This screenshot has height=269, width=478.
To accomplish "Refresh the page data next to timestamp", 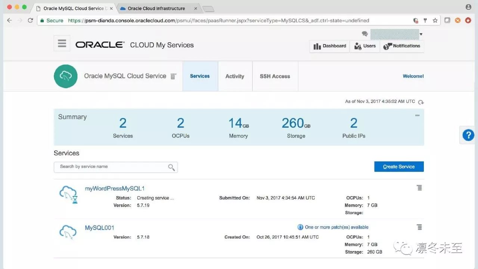I will [421, 102].
